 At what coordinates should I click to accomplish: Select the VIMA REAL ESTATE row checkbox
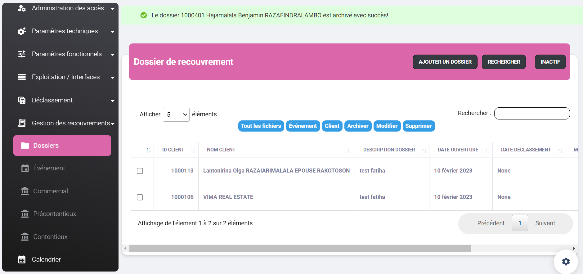click(x=140, y=197)
